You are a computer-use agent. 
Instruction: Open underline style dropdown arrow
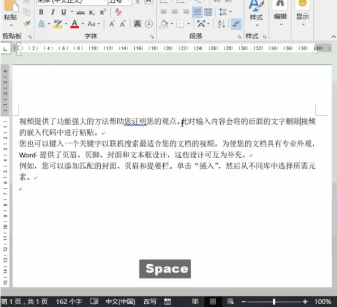pyautogui.click(x=72, y=12)
